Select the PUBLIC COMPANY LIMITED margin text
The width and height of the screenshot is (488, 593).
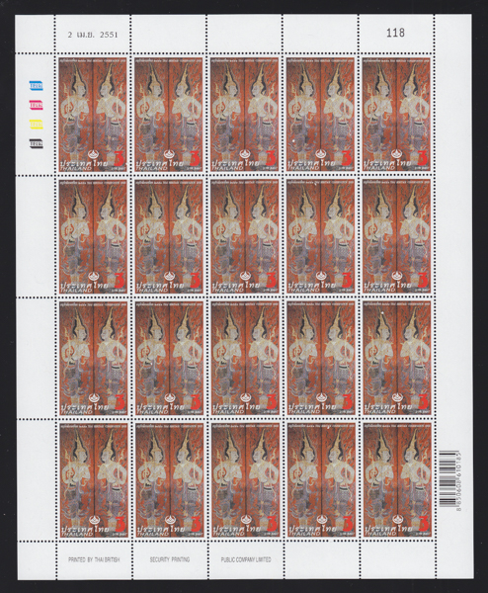(246, 559)
